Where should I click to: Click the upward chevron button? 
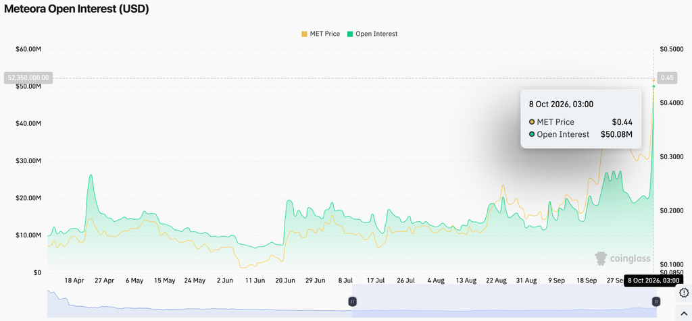pos(684,313)
